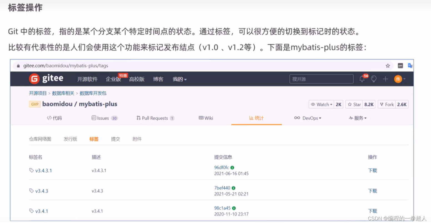Click tag icon beside v3.4.1
The image size is (431, 224).
[x=31, y=211]
